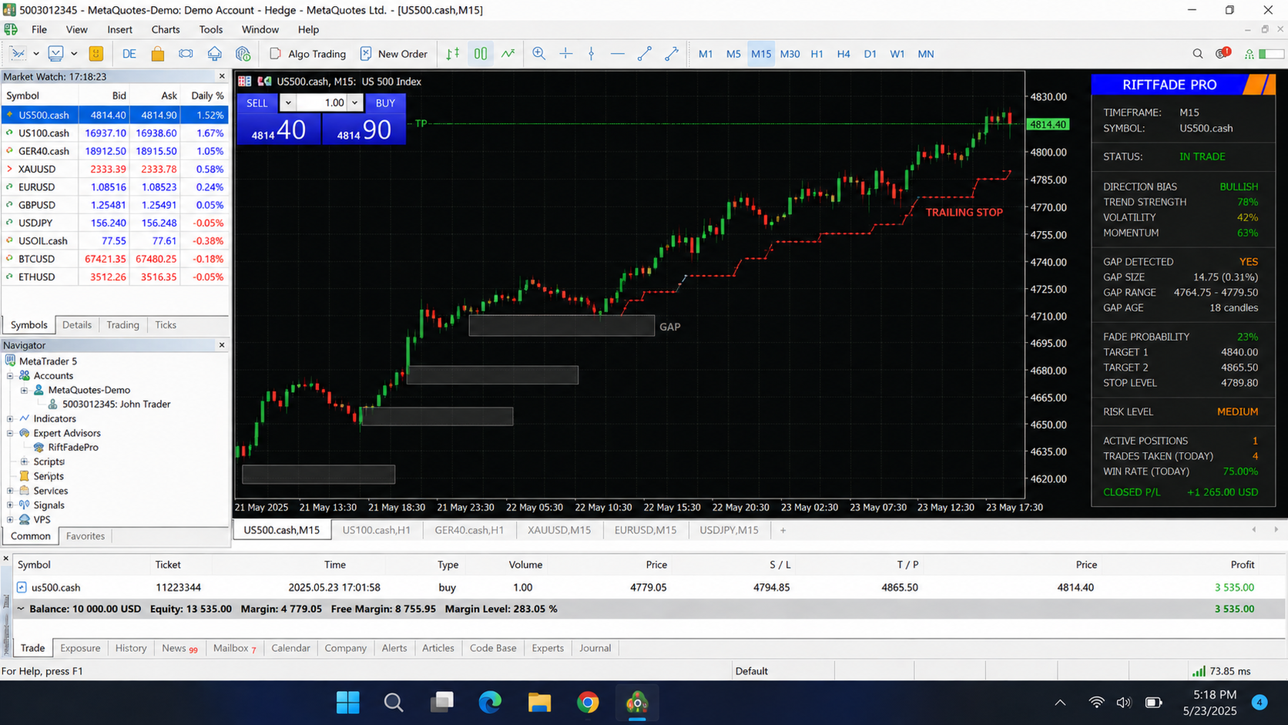
Task: Switch chart to line chart view
Action: pos(508,54)
